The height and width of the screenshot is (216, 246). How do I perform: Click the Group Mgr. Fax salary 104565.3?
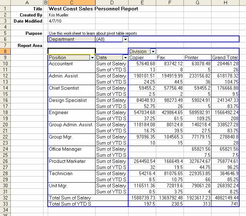click(170, 137)
